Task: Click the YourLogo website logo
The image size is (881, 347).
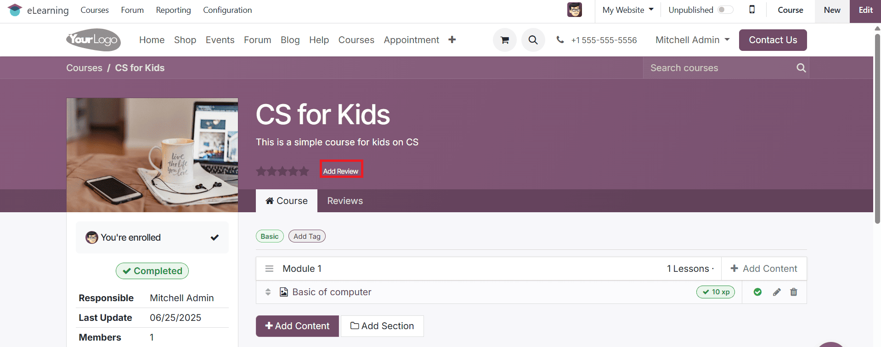Action: pyautogui.click(x=94, y=40)
